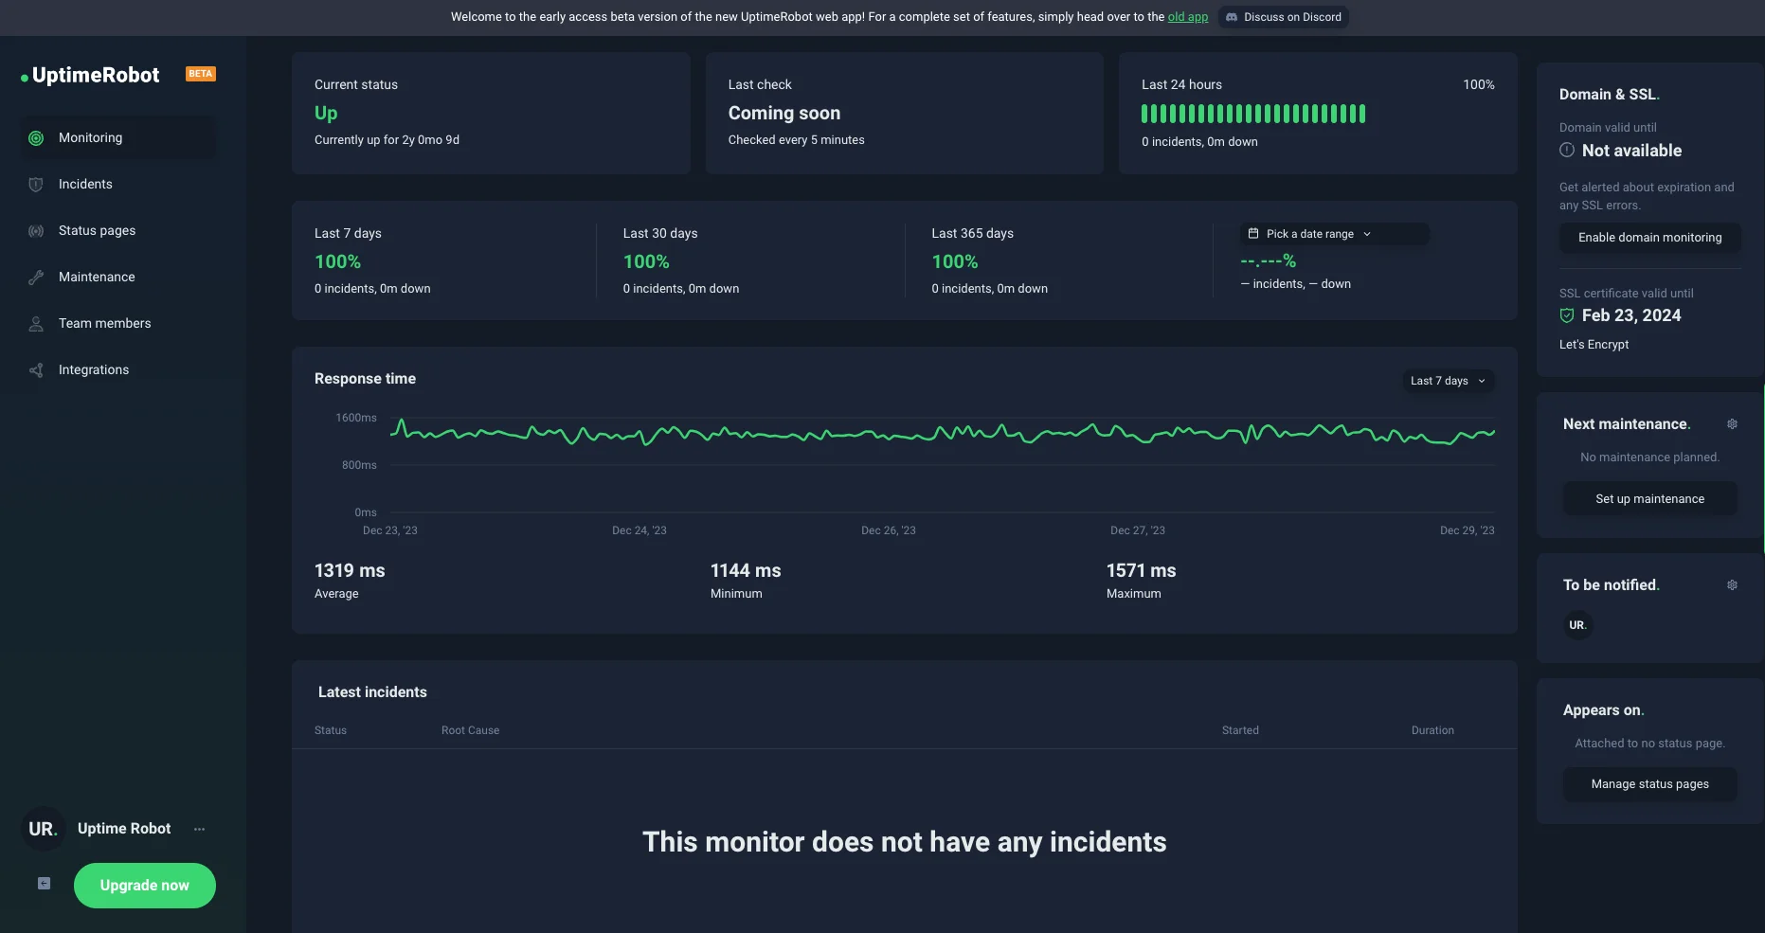Open the three-dot menu beside Uptime Robot
The width and height of the screenshot is (1765, 933).
[x=199, y=829]
